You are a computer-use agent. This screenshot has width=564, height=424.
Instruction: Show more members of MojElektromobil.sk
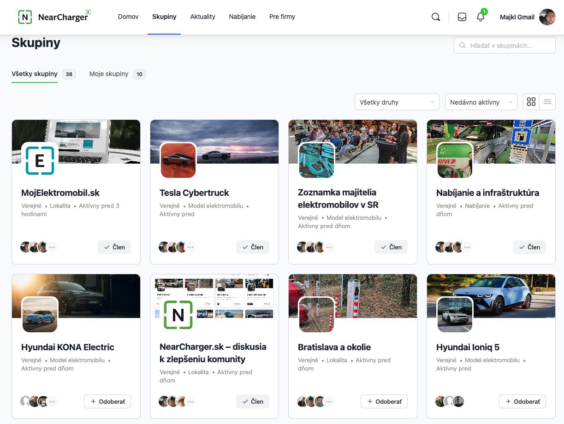click(53, 247)
